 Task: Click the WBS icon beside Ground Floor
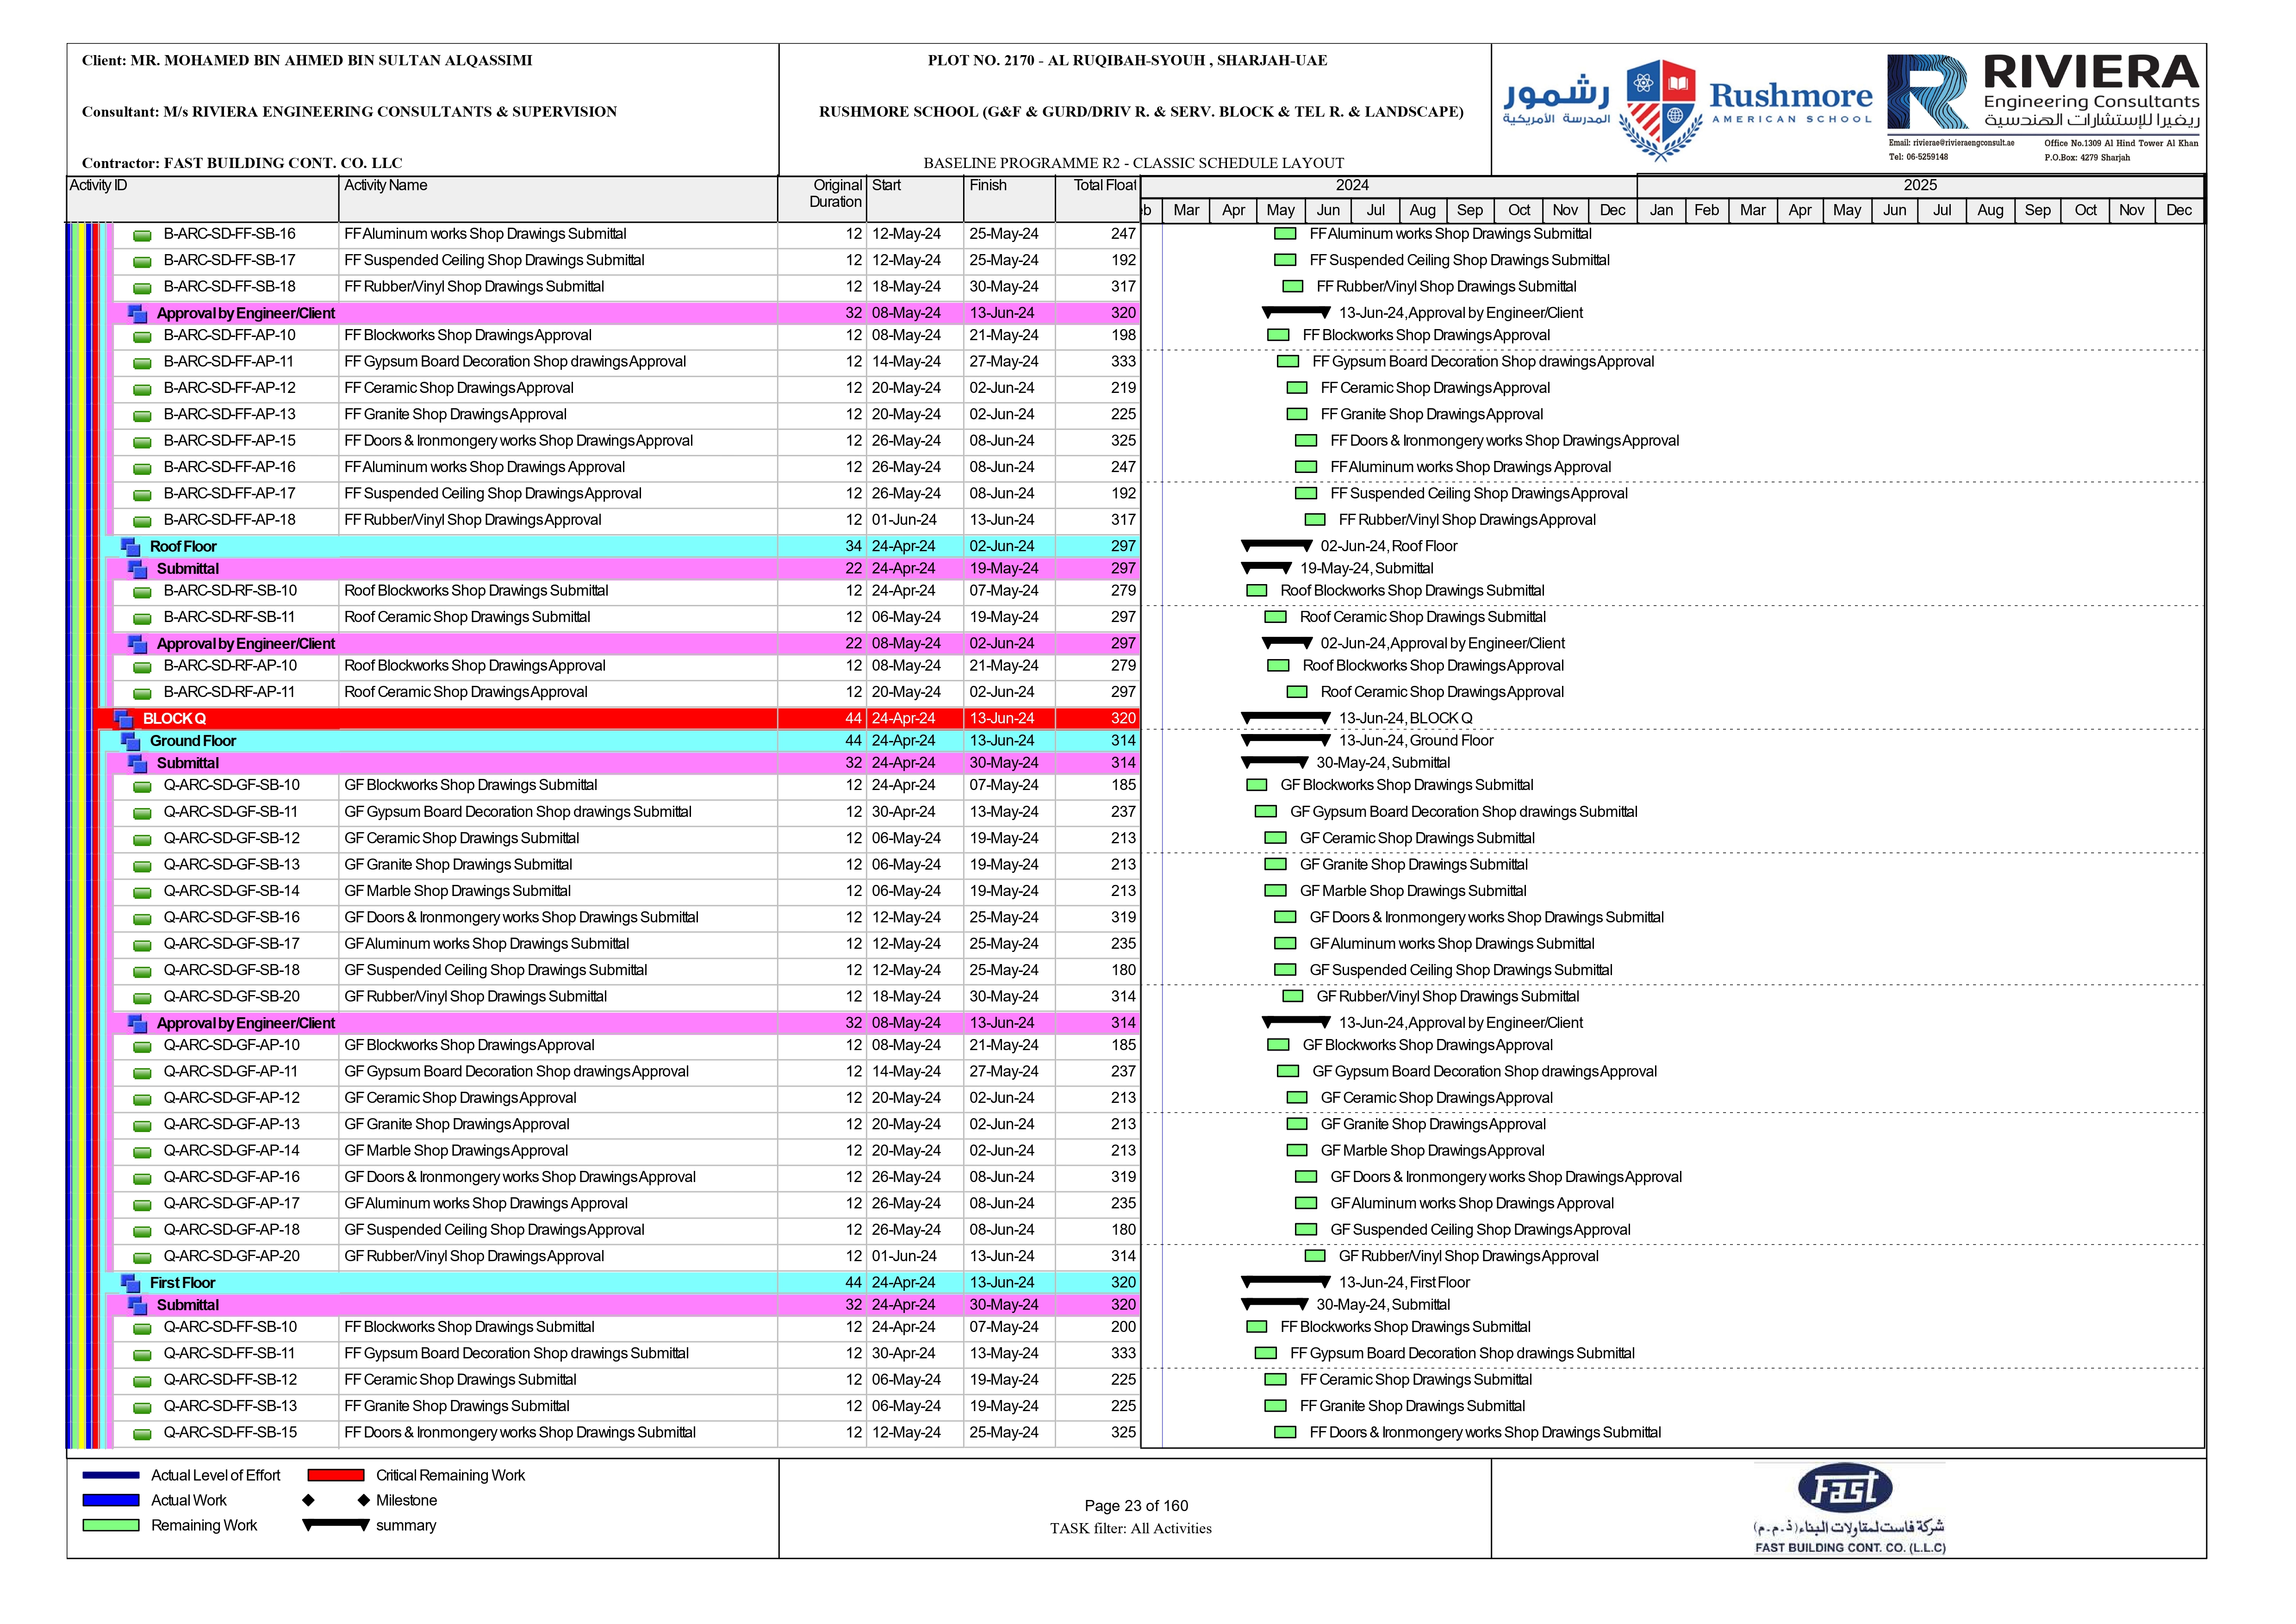click(x=131, y=741)
